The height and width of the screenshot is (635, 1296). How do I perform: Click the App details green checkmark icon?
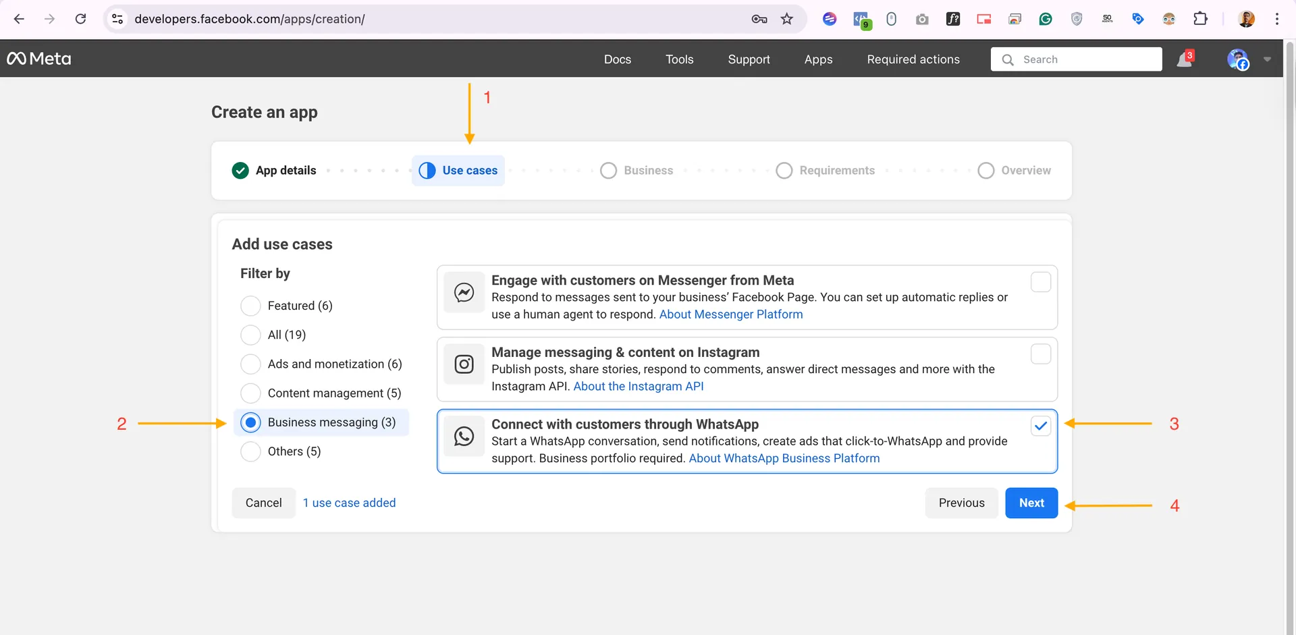coord(240,171)
